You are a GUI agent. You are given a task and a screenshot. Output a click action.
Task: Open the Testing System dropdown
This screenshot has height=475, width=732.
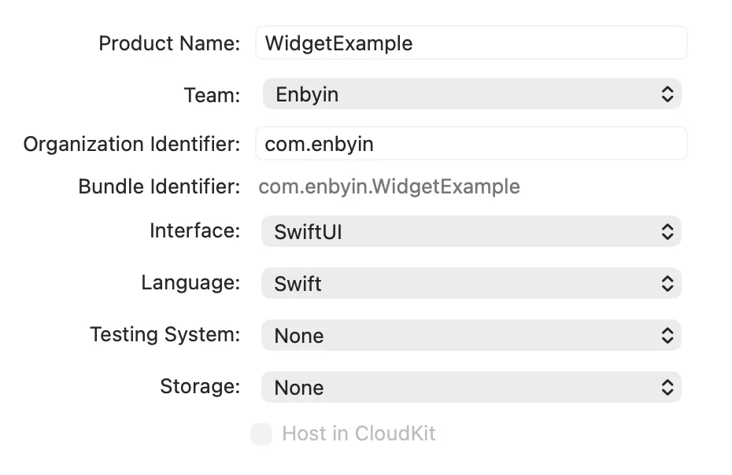[471, 335]
